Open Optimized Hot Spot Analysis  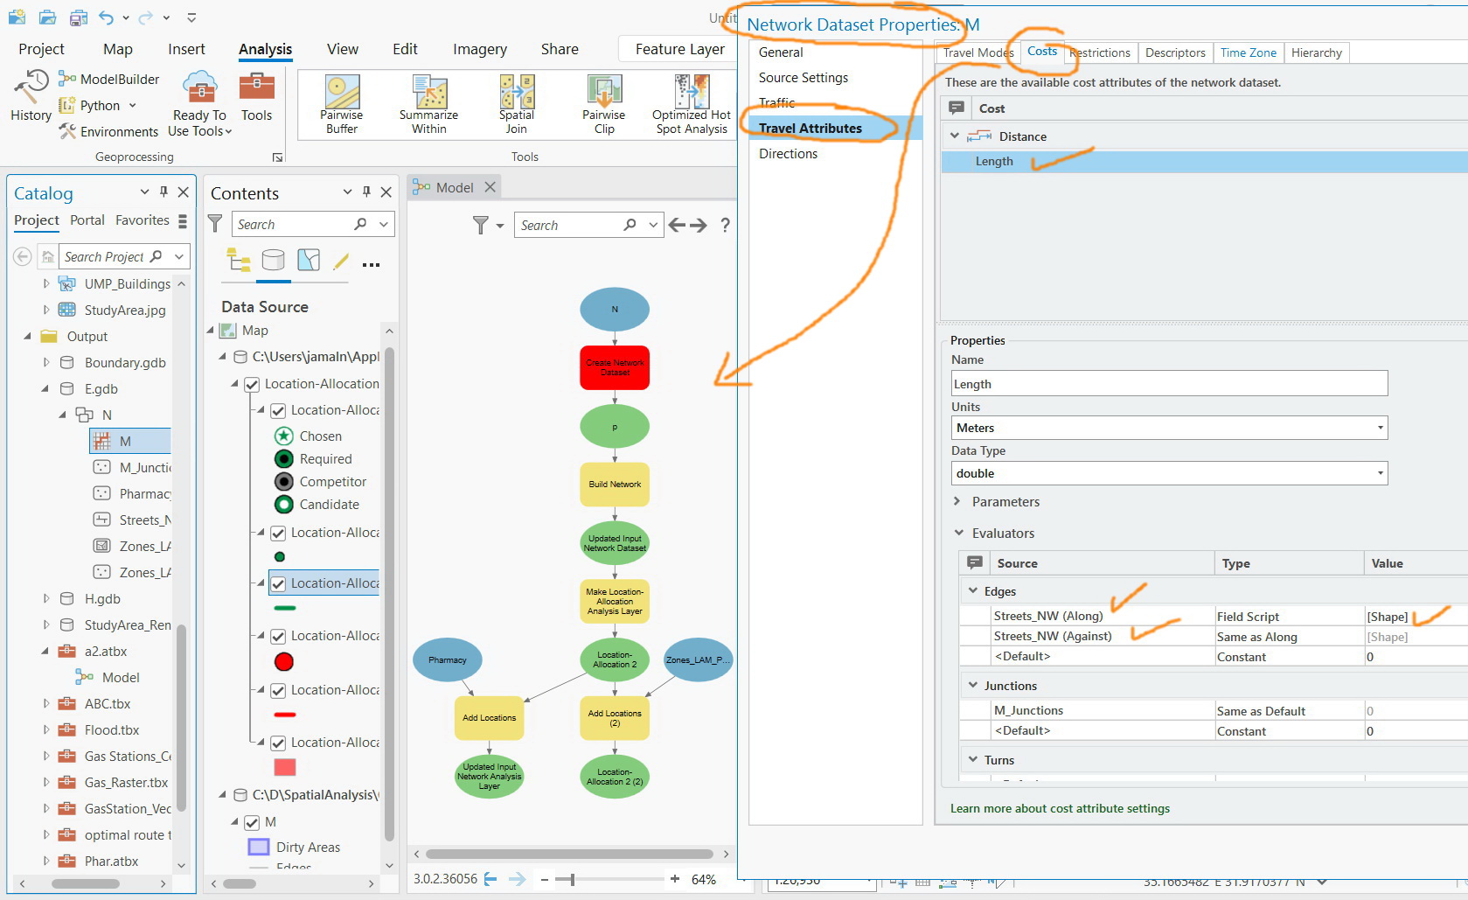692,104
